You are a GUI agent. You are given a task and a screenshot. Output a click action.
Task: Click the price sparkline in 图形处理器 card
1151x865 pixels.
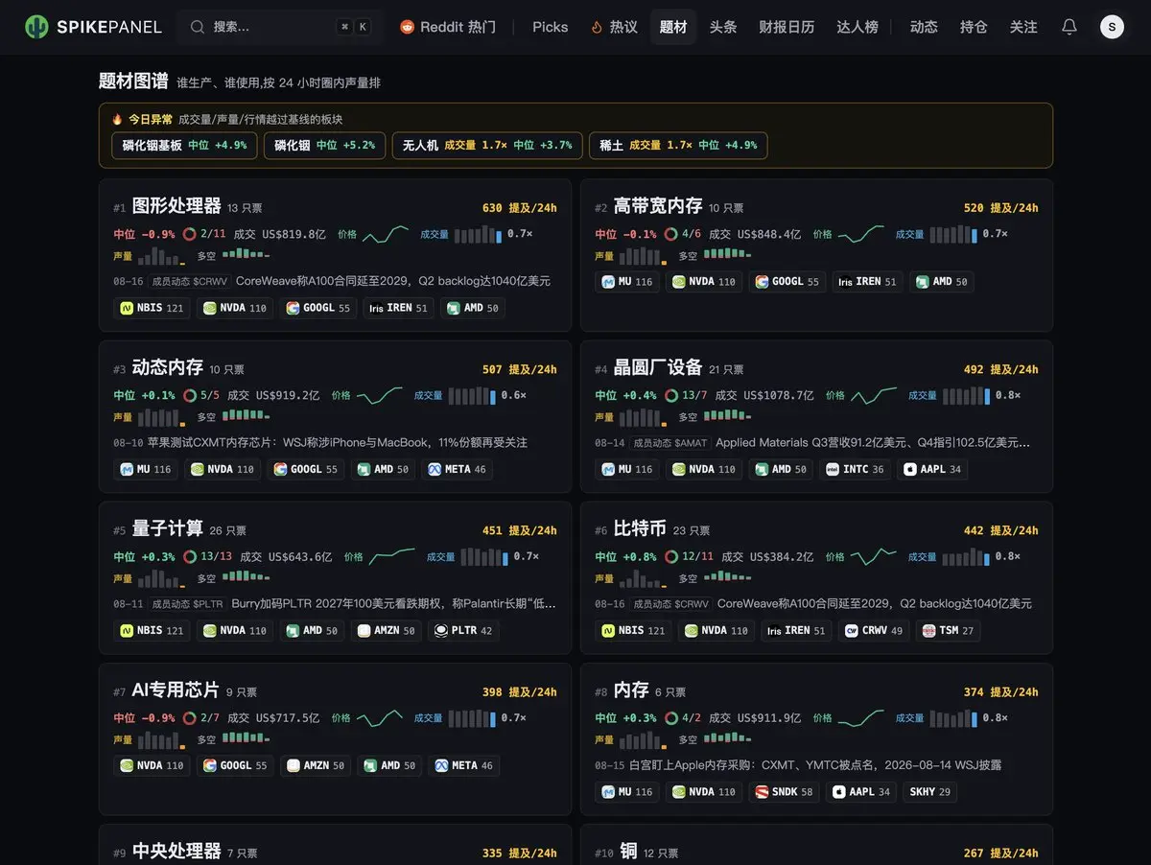click(386, 233)
